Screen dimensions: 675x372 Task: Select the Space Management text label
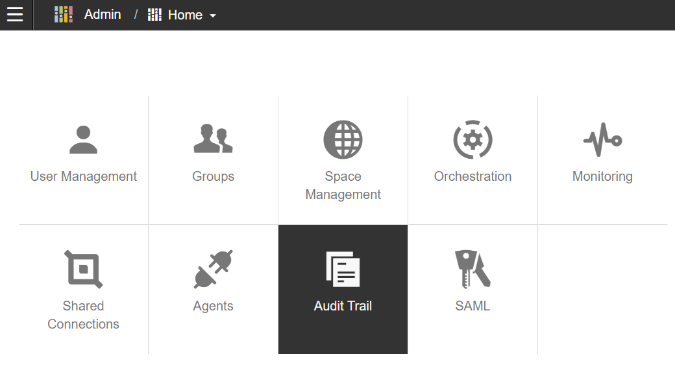click(x=343, y=185)
